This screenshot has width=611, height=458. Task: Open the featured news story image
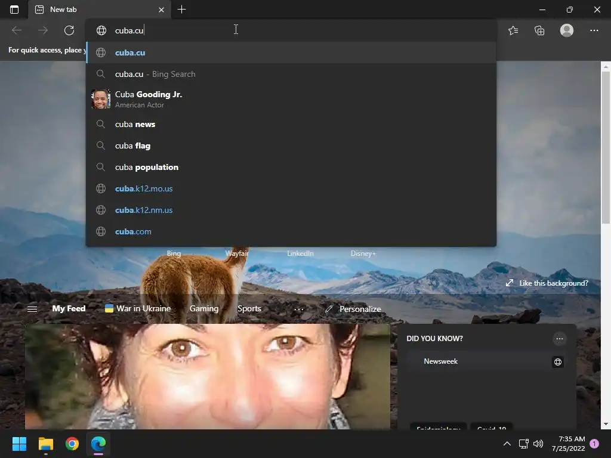[x=207, y=376]
